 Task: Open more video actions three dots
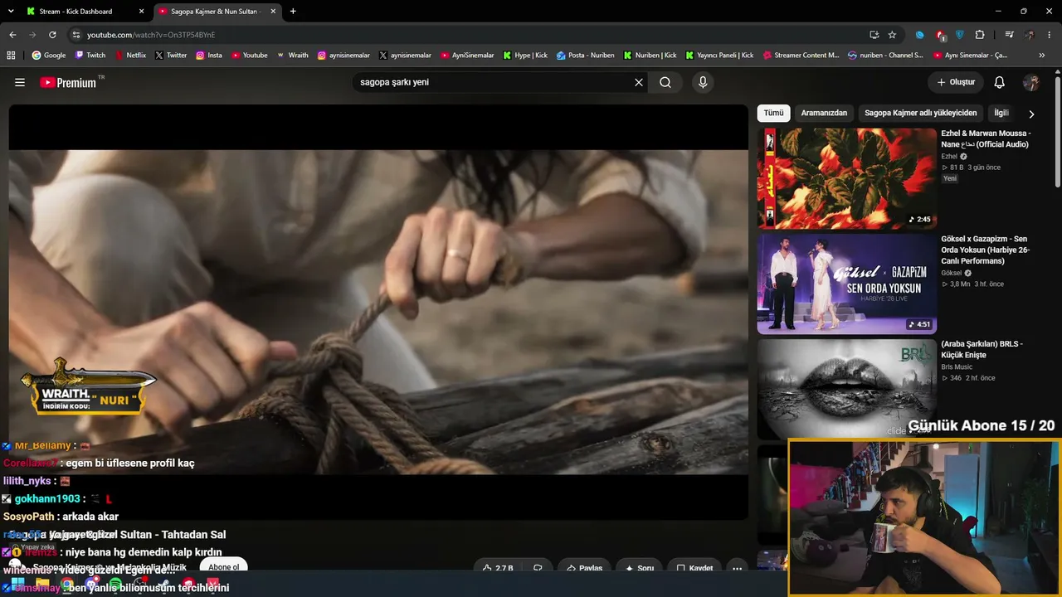tap(737, 568)
